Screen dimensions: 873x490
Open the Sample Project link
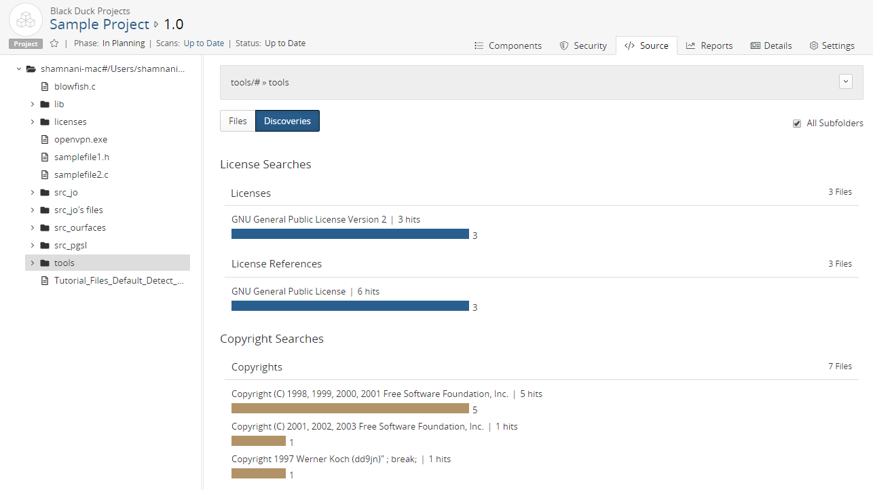[99, 24]
